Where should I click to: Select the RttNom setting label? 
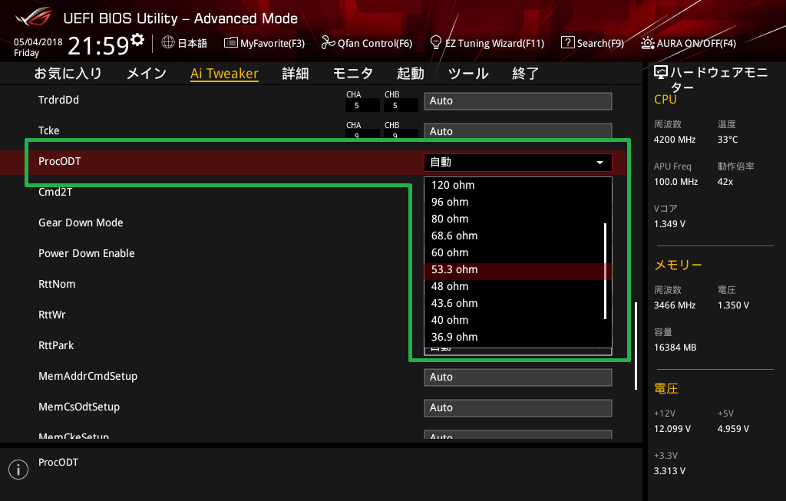click(x=57, y=284)
